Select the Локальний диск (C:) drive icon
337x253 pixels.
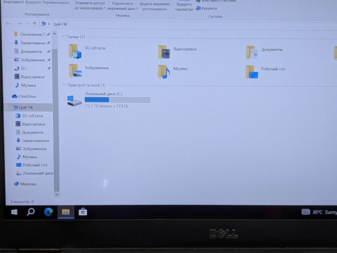click(74, 101)
